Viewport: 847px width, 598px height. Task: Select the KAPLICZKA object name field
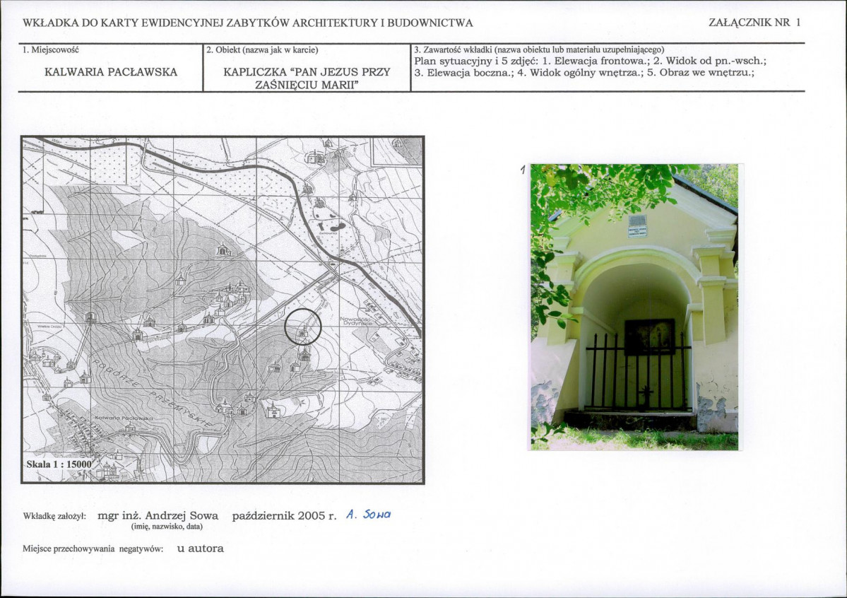(x=307, y=78)
